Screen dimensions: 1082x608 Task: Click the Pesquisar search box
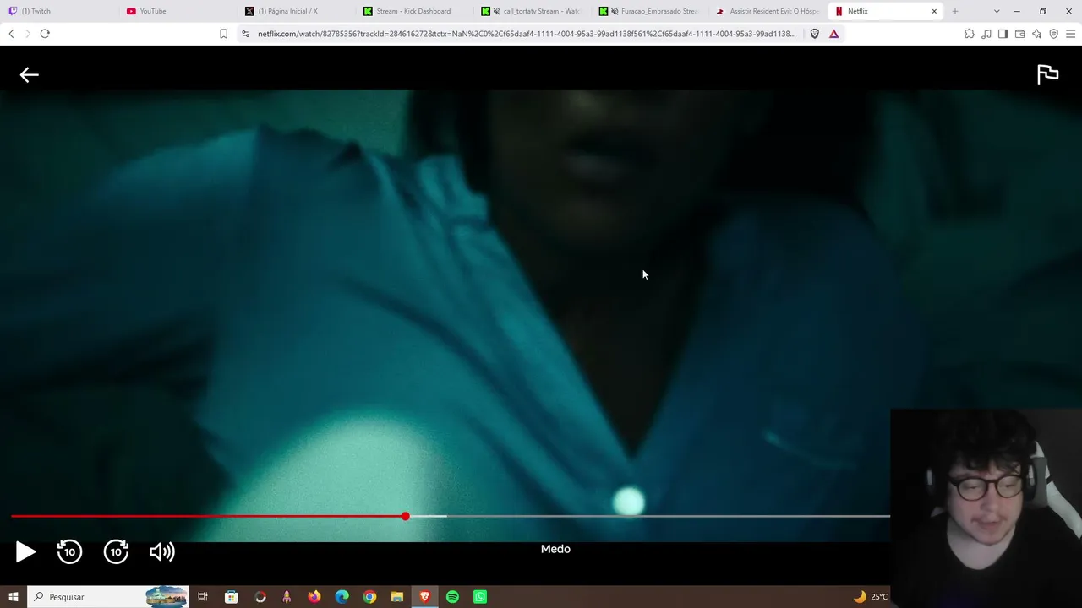[x=108, y=597]
